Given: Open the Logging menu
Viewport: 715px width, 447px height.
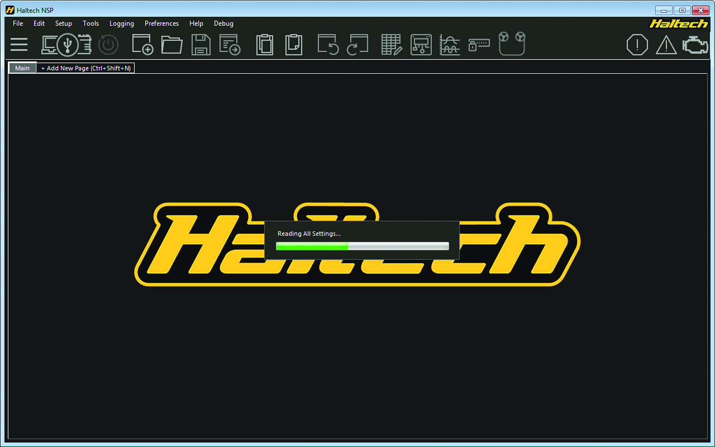Looking at the screenshot, I should [122, 23].
